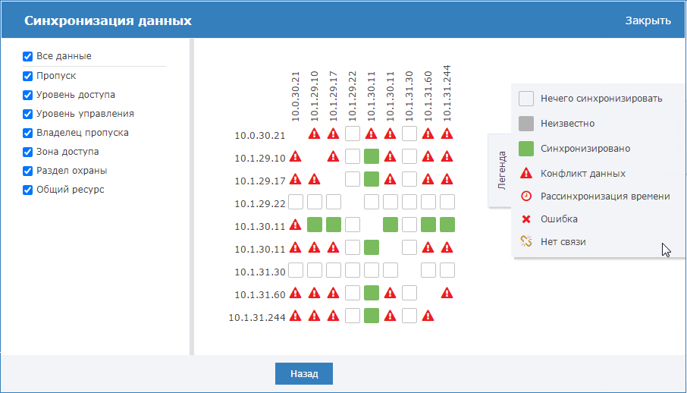Click gray Неизвестно swatch in legend
Image resolution: width=687 pixels, height=393 pixels.
[x=525, y=124]
